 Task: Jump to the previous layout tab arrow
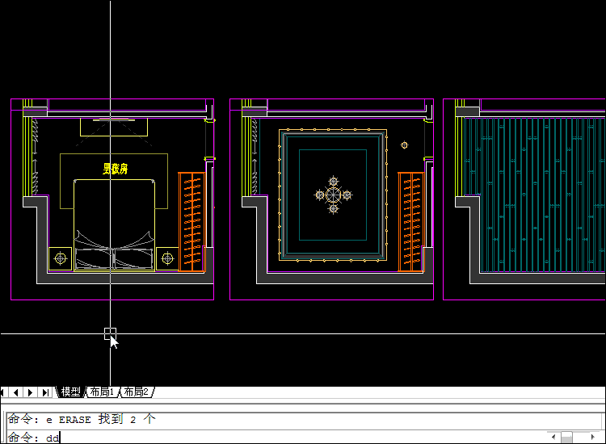click(x=15, y=392)
